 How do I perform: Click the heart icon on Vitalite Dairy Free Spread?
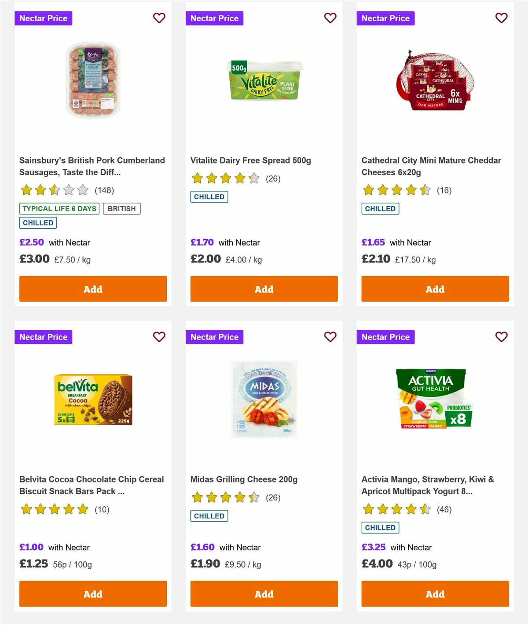[x=330, y=18]
